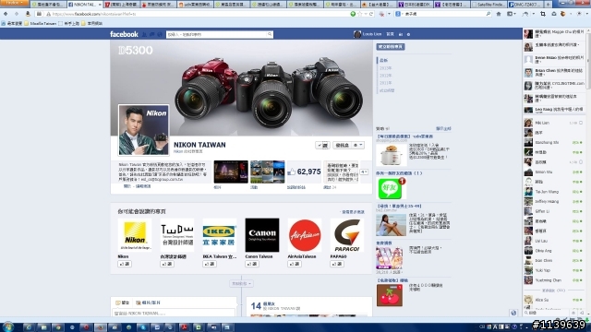
Task: Like the Taiwan Designers Week suggested page
Action: coord(166,265)
